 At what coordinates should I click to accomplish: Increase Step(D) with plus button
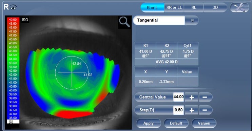[192, 110]
